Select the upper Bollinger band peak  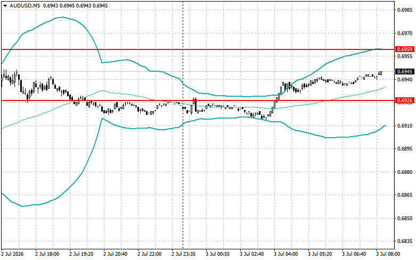pyautogui.click(x=62, y=17)
